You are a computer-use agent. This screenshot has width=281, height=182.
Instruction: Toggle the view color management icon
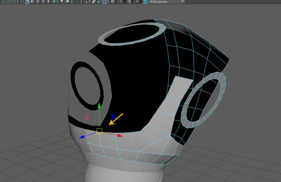pyautogui.click(x=145, y=2)
